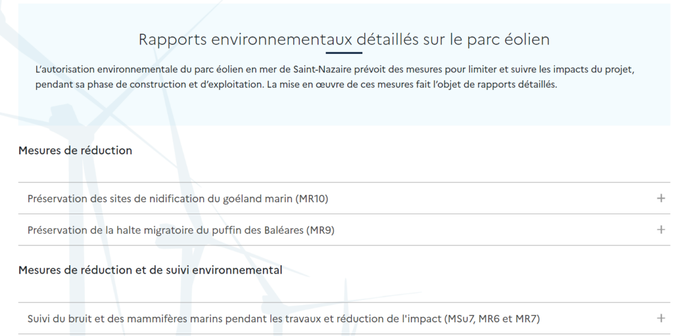This screenshot has width=685, height=336.
Task: Click the plus icon on the puffin des Baléares row
Action: [x=660, y=230]
